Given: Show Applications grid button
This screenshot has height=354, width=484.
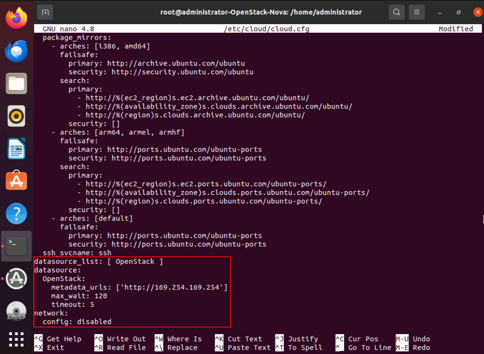Looking at the screenshot, I should click(16, 340).
